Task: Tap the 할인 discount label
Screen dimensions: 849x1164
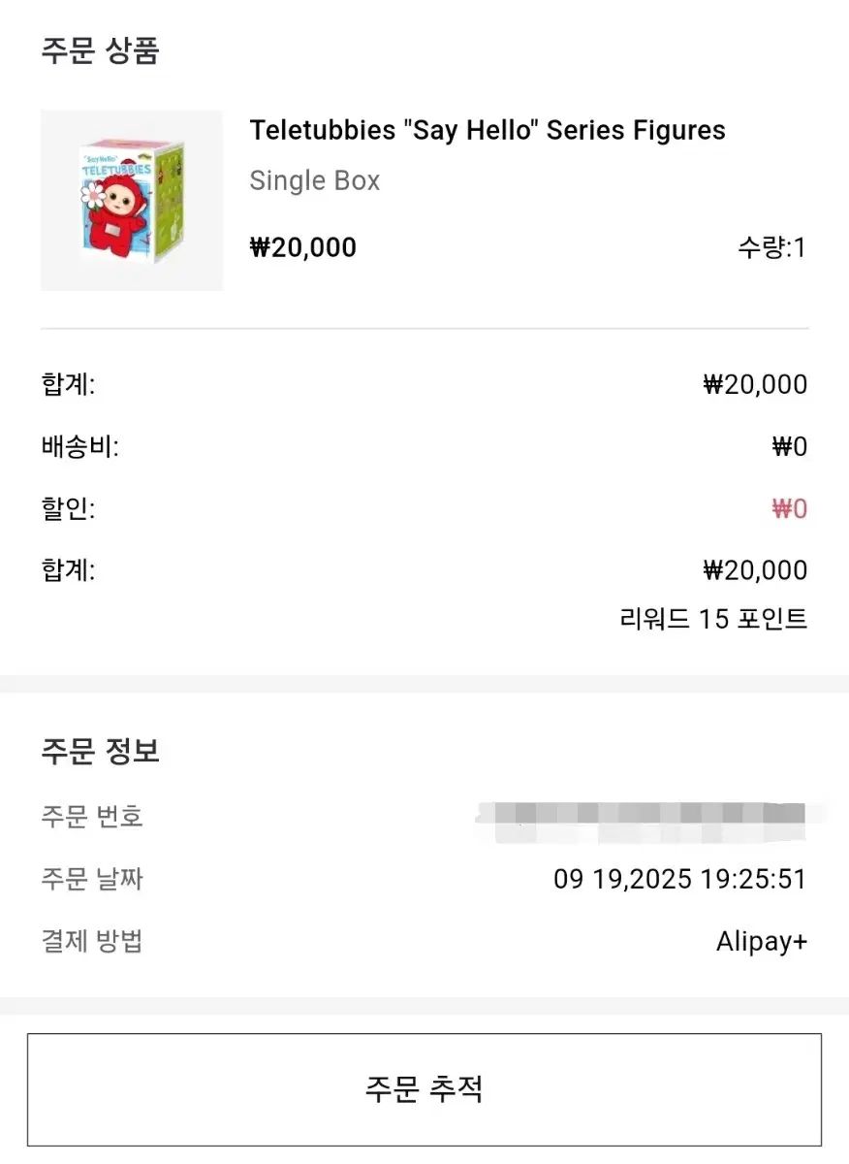Action: [68, 509]
